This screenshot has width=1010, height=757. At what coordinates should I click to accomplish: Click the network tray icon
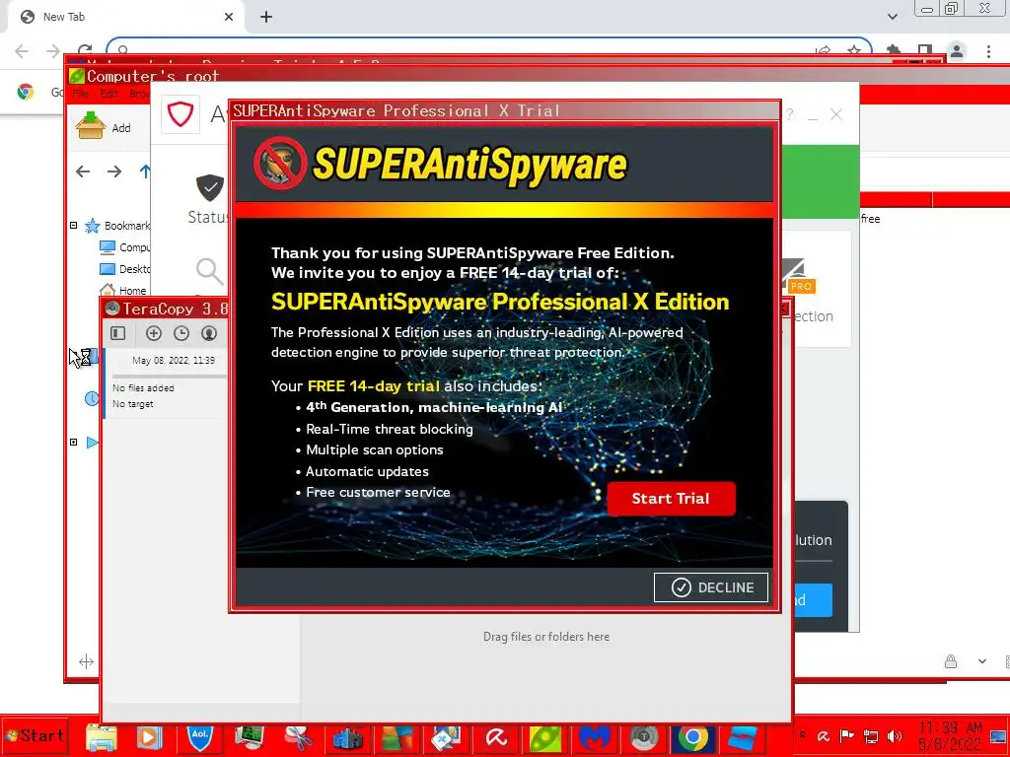(871, 736)
